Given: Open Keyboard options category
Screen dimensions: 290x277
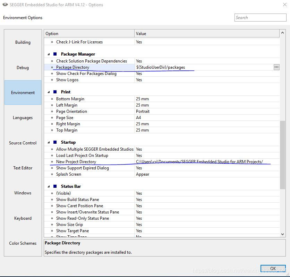Looking at the screenshot, I should 23,218.
